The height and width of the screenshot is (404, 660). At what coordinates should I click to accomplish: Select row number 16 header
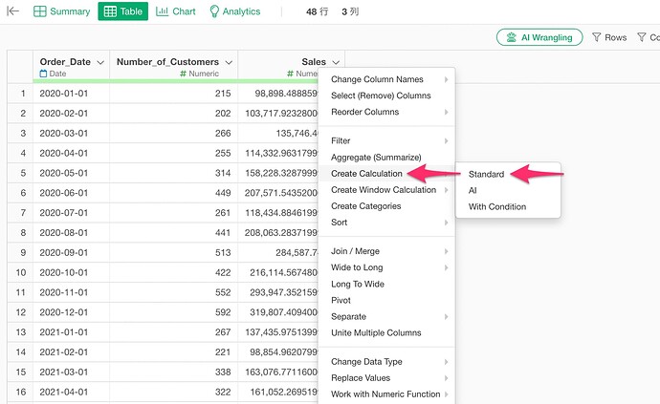pyautogui.click(x=20, y=392)
